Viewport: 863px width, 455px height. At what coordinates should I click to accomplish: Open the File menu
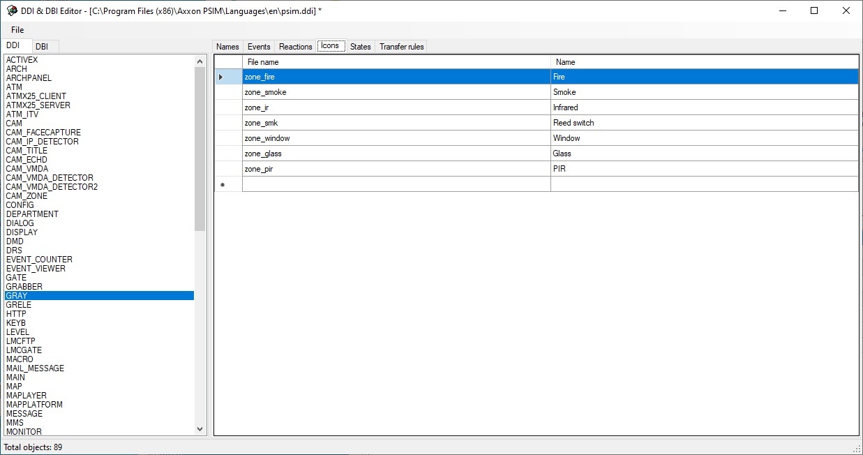pyautogui.click(x=17, y=30)
